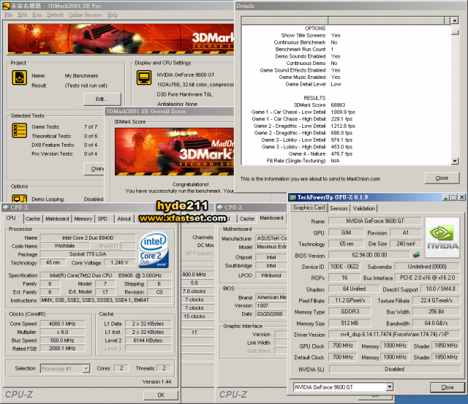Click the MadOnion 3DMark score banner image
468x404 pixels.
174,151
